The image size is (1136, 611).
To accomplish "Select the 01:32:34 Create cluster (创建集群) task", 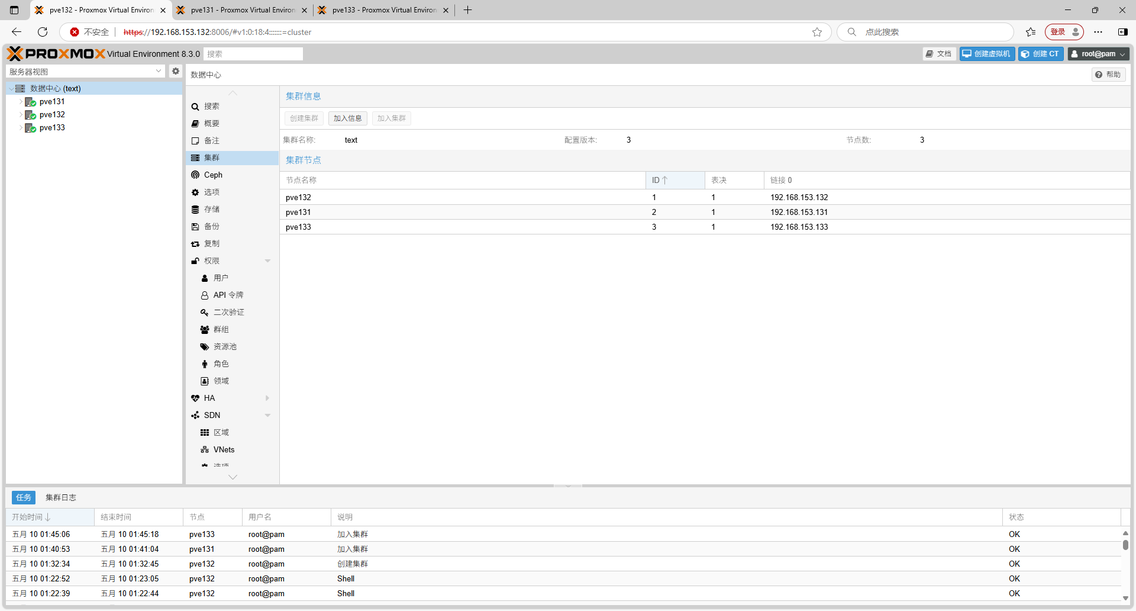I will (x=563, y=564).
